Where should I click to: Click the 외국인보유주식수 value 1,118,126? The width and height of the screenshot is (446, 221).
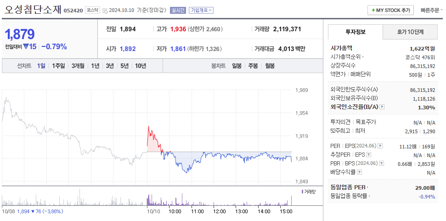[x=424, y=99]
